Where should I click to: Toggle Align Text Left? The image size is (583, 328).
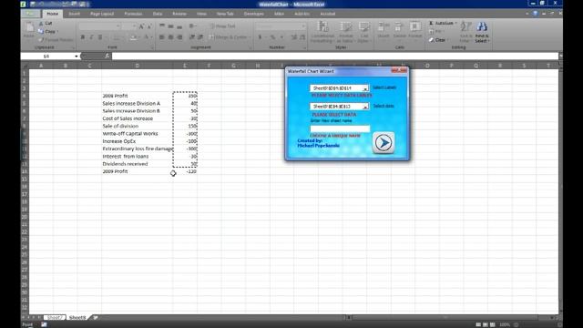pos(162,37)
